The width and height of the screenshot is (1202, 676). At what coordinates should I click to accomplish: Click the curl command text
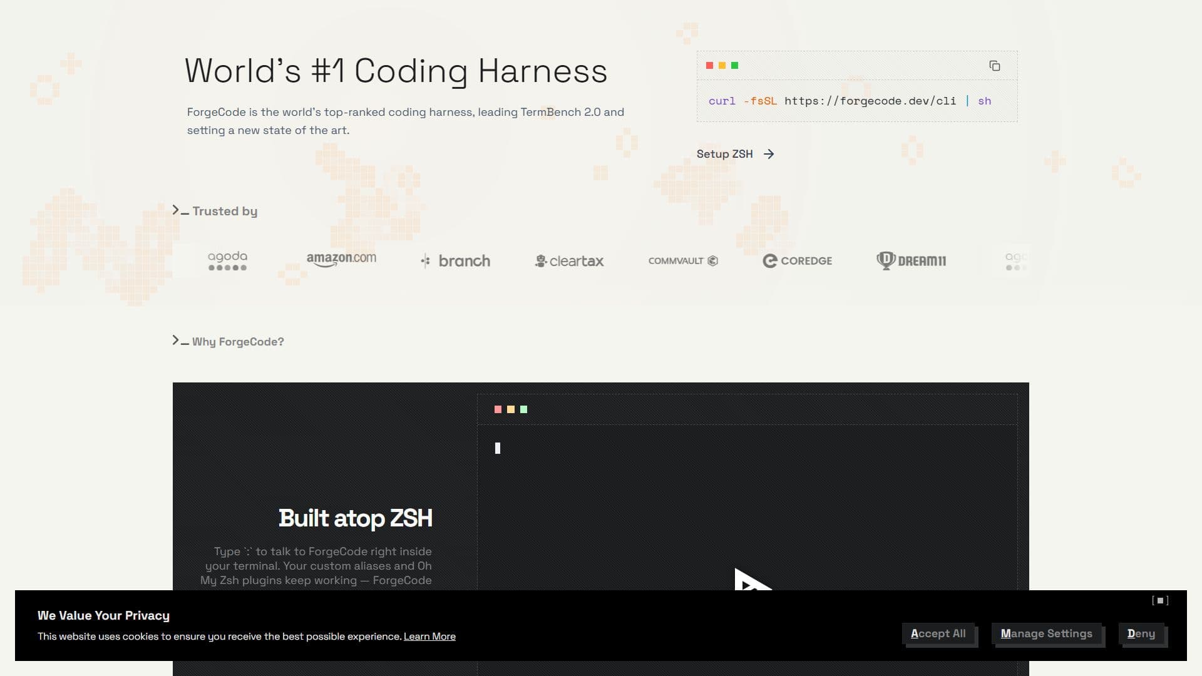[x=850, y=101]
